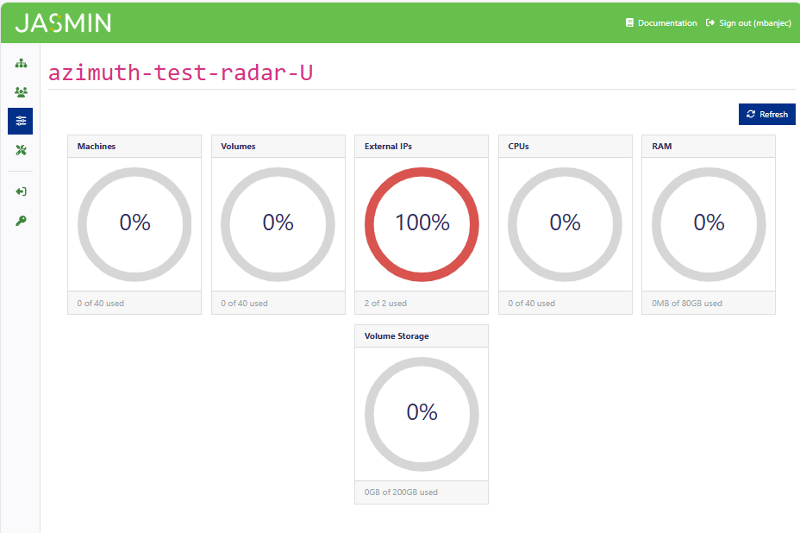Click the Volume Storage 0% gauge
The height and width of the screenshot is (533, 800).
tap(422, 413)
